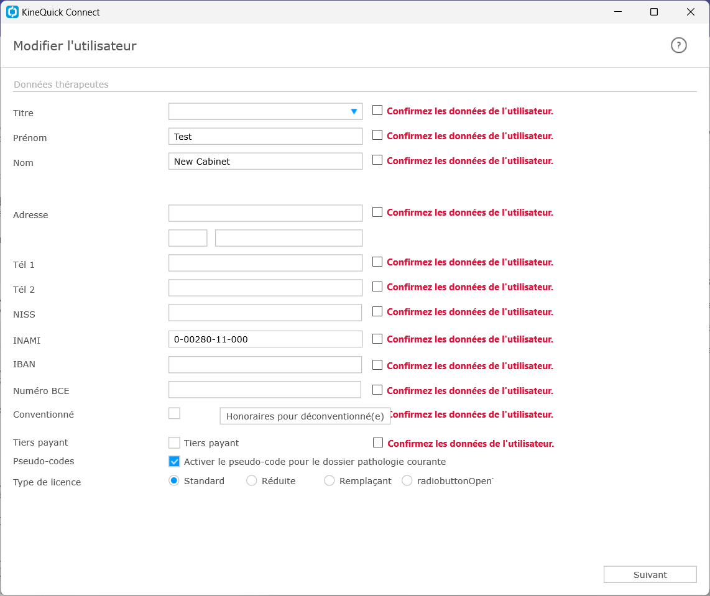Open the help question mark icon

[x=678, y=45]
